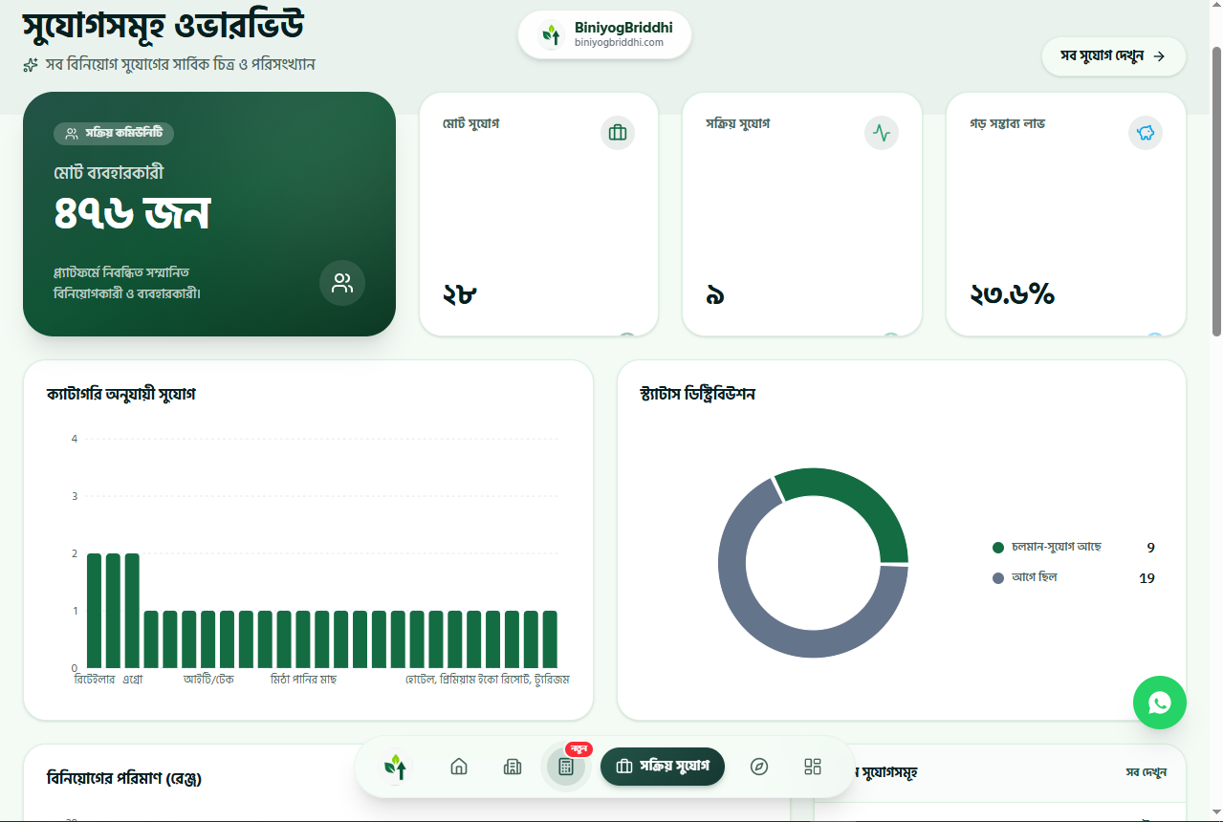Select the সক্রিয় সুযোগ tab in navigation
1223x822 pixels.
(x=663, y=767)
